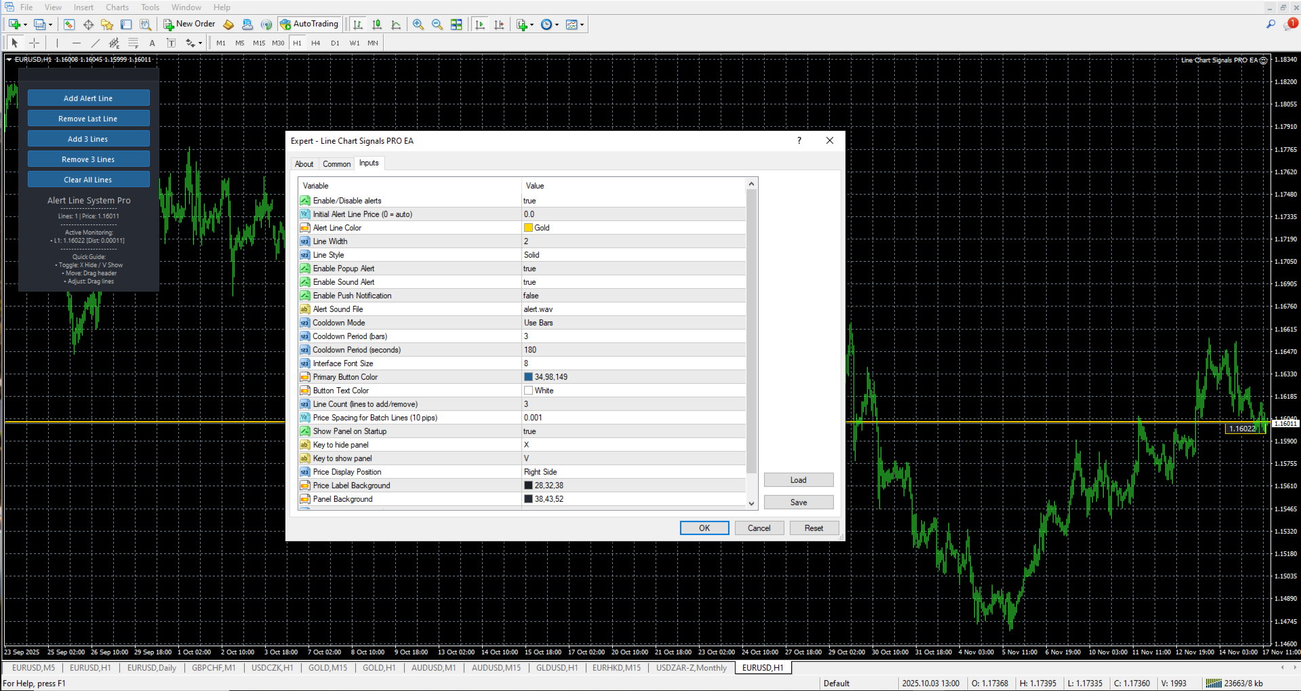The image size is (1301, 691).
Task: Toggle the Terminal panel icon
Action: click(126, 24)
